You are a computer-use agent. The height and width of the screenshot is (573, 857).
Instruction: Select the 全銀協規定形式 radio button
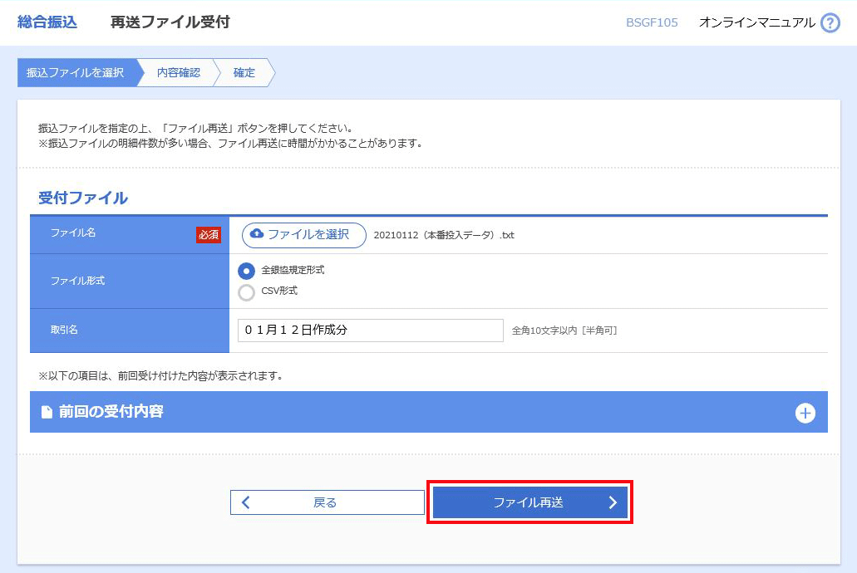pos(246,271)
